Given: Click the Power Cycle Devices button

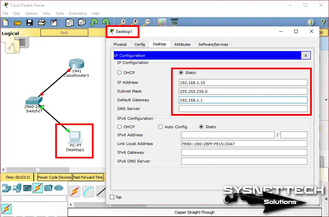Looking at the screenshot, I should pyautogui.click(x=54, y=177).
